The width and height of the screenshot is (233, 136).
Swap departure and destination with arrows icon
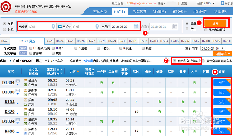(x=60, y=27)
